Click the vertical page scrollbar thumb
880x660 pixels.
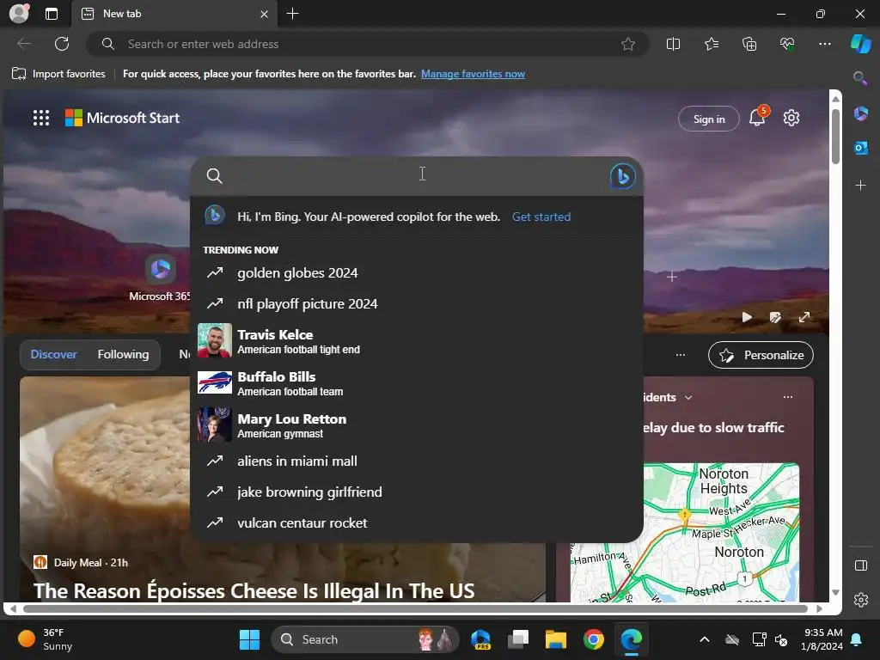pos(835,136)
